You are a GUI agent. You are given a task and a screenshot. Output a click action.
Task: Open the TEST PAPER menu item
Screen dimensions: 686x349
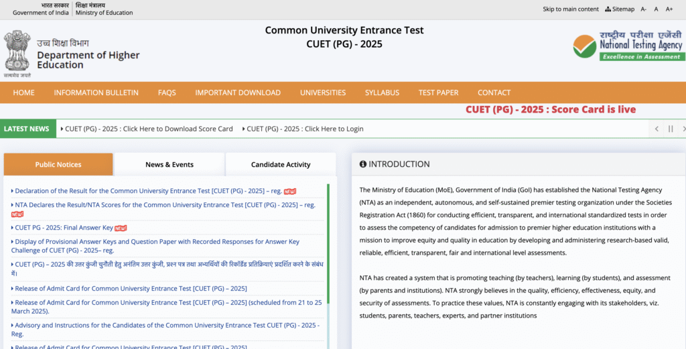(438, 92)
